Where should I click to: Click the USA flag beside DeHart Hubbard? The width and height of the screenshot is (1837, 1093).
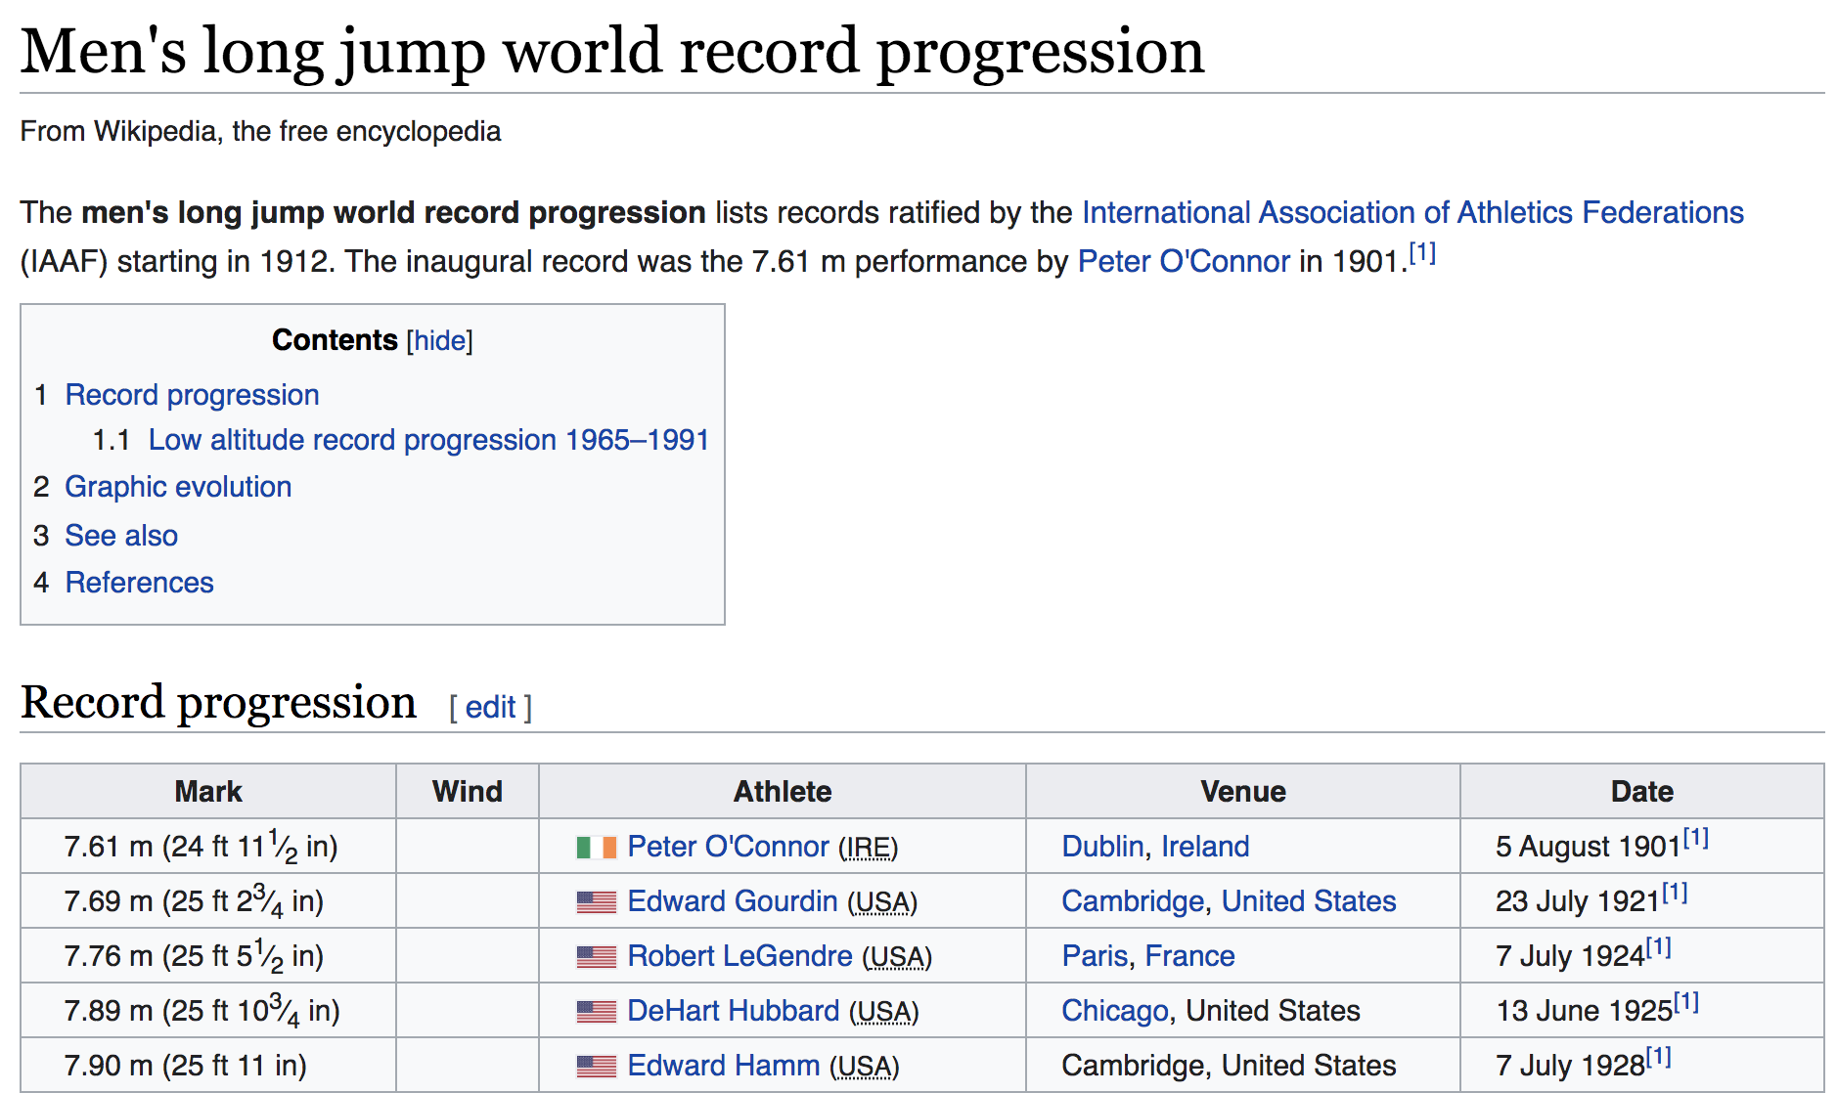[596, 1011]
